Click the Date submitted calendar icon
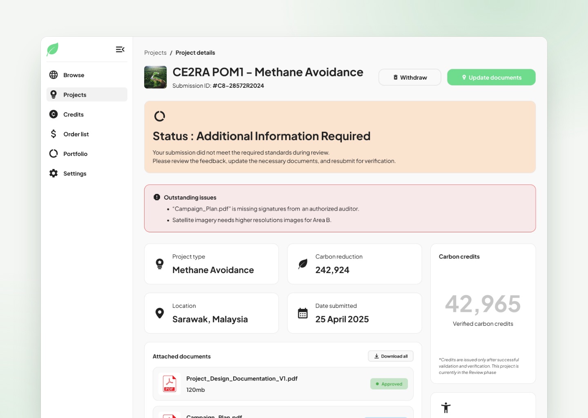588x418 pixels. 303,313
